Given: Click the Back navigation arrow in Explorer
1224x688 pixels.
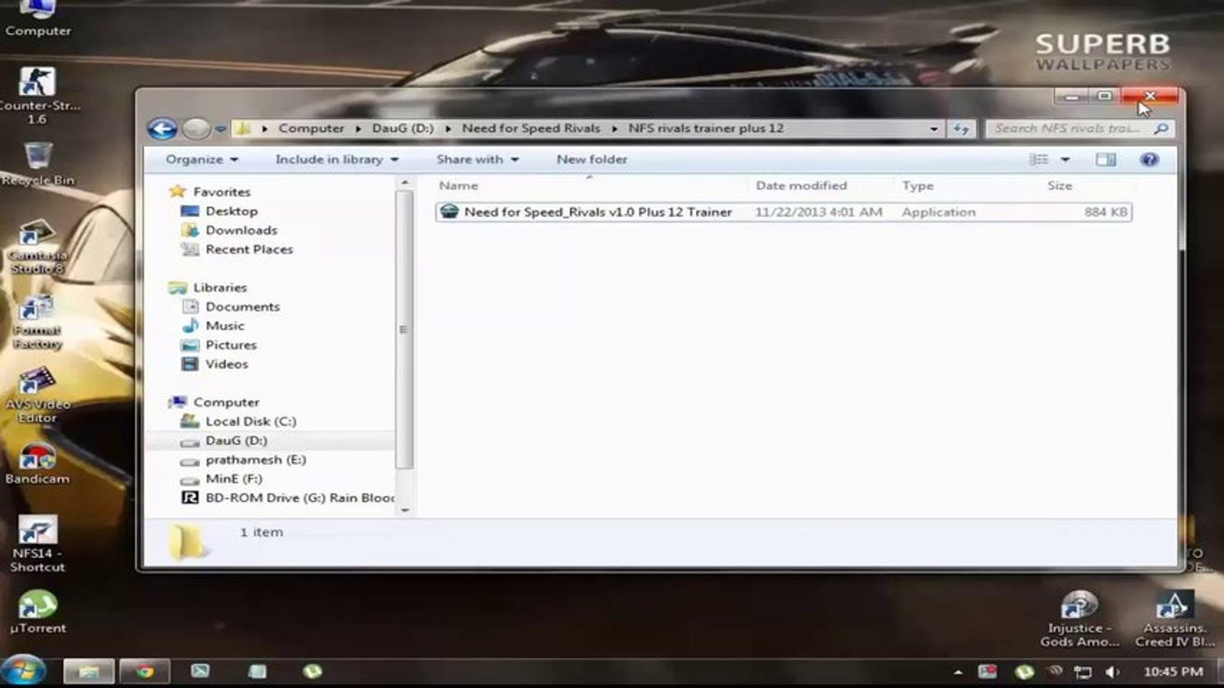Looking at the screenshot, I should [x=162, y=129].
